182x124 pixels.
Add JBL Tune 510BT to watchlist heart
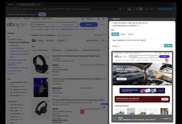[48, 101]
